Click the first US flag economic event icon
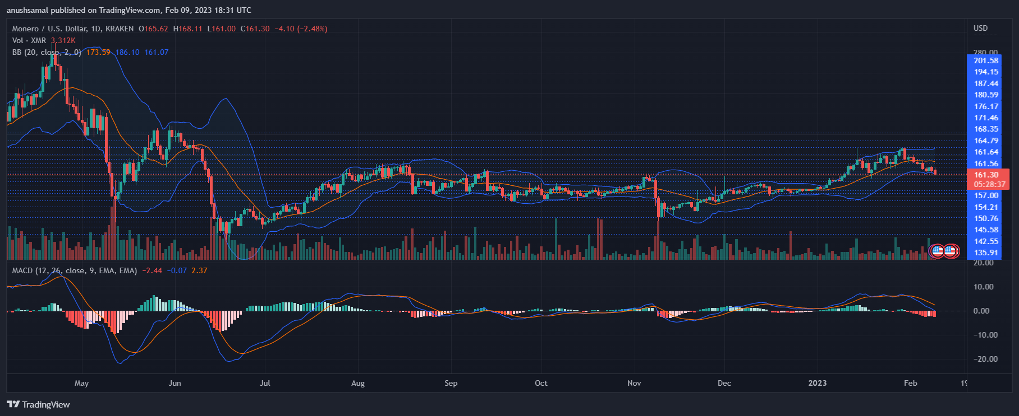 [x=937, y=251]
